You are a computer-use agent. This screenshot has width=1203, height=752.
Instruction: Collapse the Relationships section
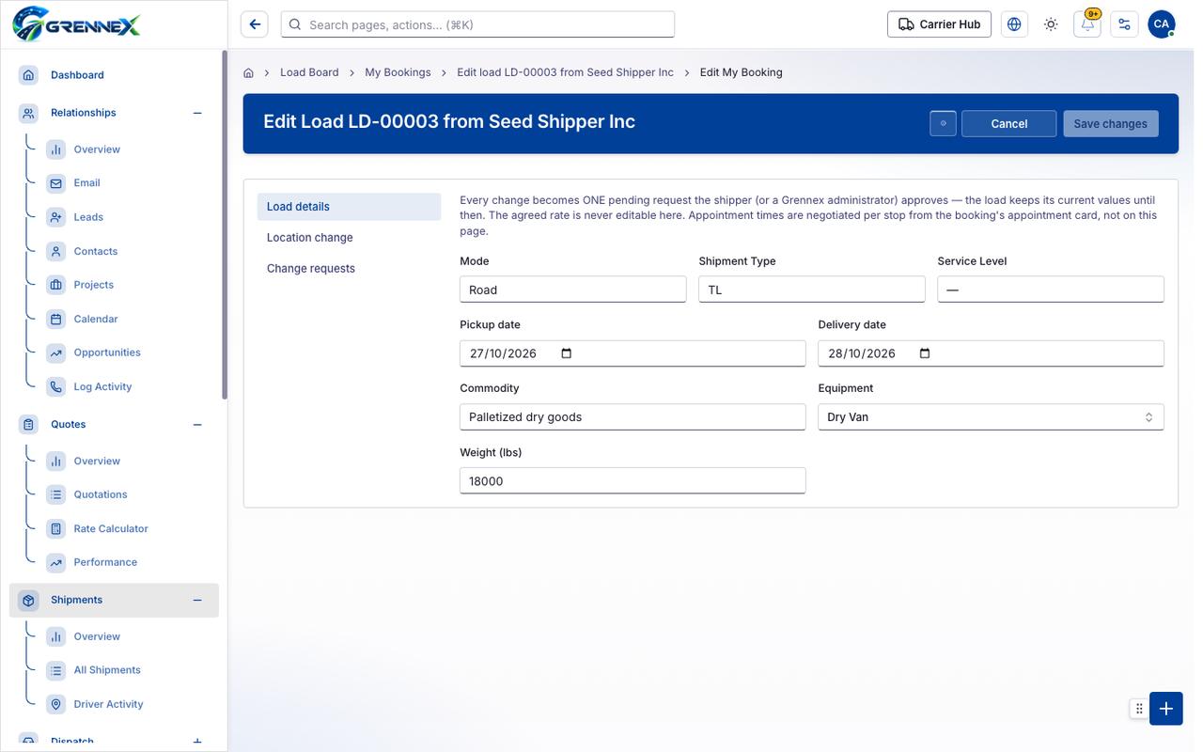click(197, 113)
